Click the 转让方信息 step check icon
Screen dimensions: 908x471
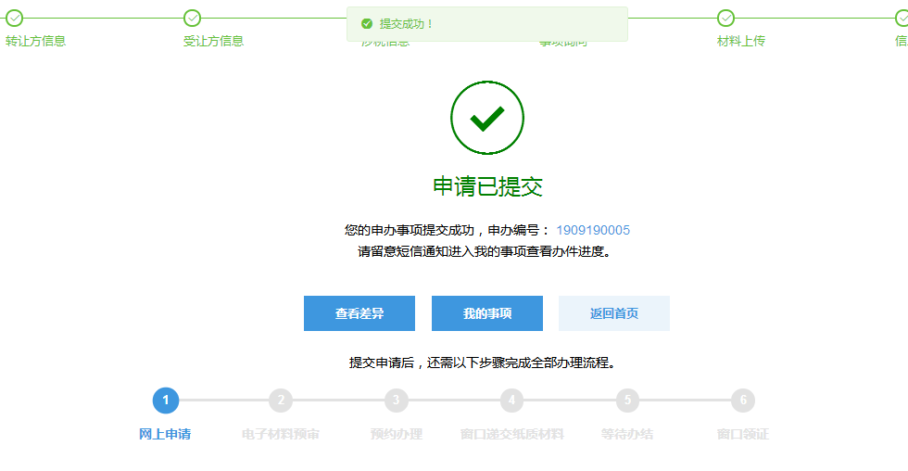pos(14,18)
